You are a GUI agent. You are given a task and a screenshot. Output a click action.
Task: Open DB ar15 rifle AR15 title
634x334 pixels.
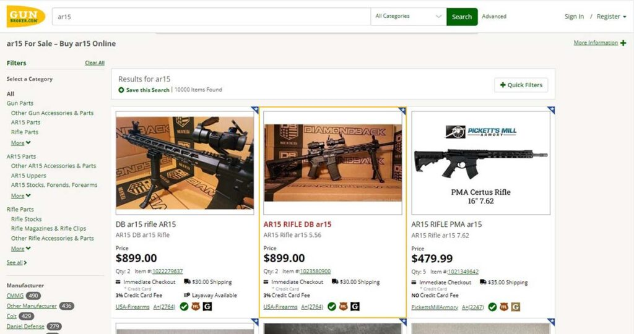(x=145, y=225)
